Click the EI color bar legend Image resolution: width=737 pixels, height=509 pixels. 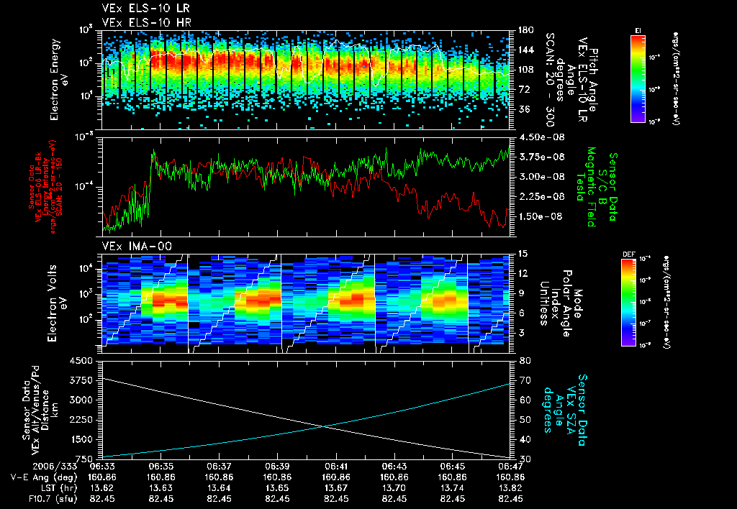[638, 78]
